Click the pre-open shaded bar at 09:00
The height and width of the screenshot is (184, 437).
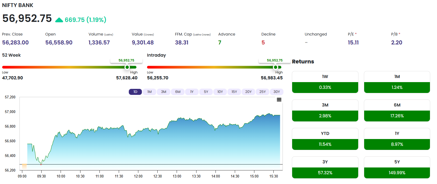tap(24, 167)
